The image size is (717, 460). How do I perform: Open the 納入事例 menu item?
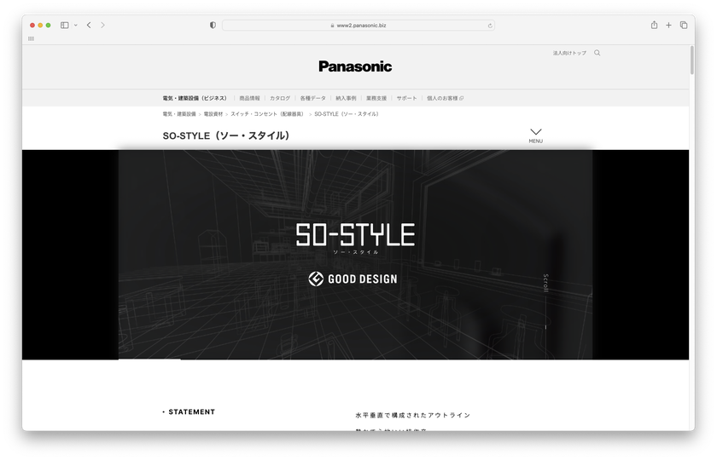(x=346, y=98)
